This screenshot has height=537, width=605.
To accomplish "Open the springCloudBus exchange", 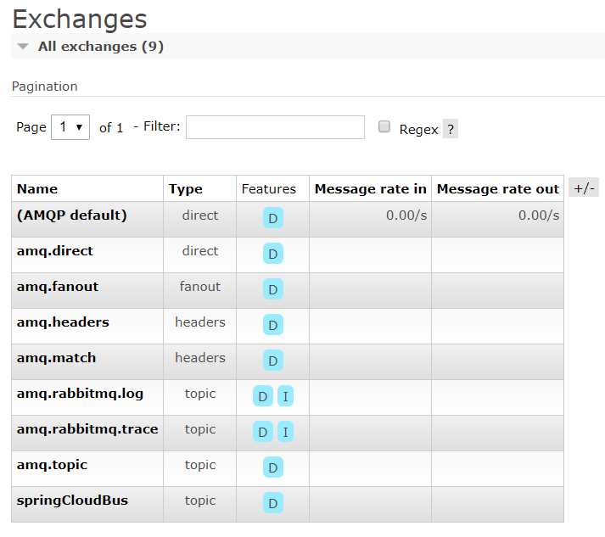I will pos(72,501).
